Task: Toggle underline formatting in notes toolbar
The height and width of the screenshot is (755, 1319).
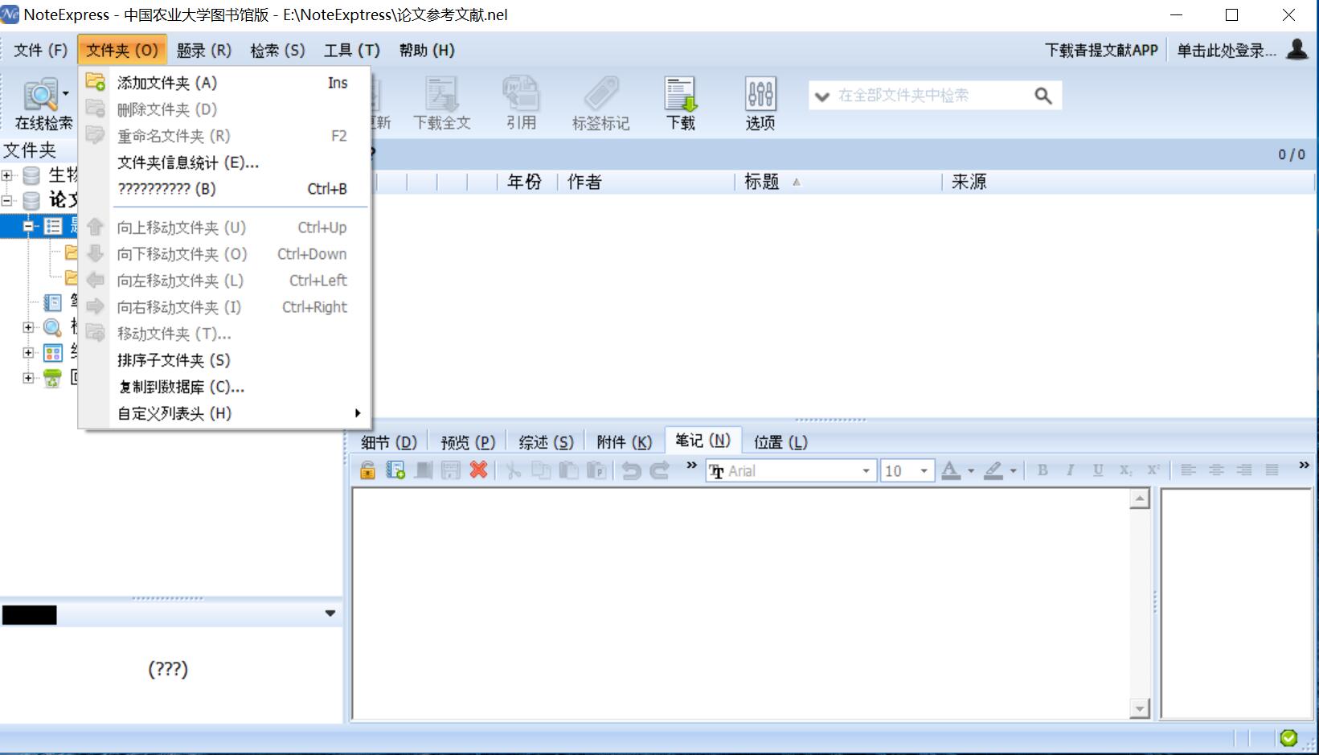Action: tap(1098, 470)
